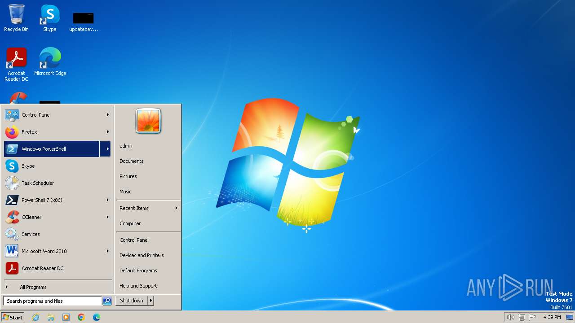
Task: Expand the Firefox jump list arrow
Action: pyautogui.click(x=108, y=132)
